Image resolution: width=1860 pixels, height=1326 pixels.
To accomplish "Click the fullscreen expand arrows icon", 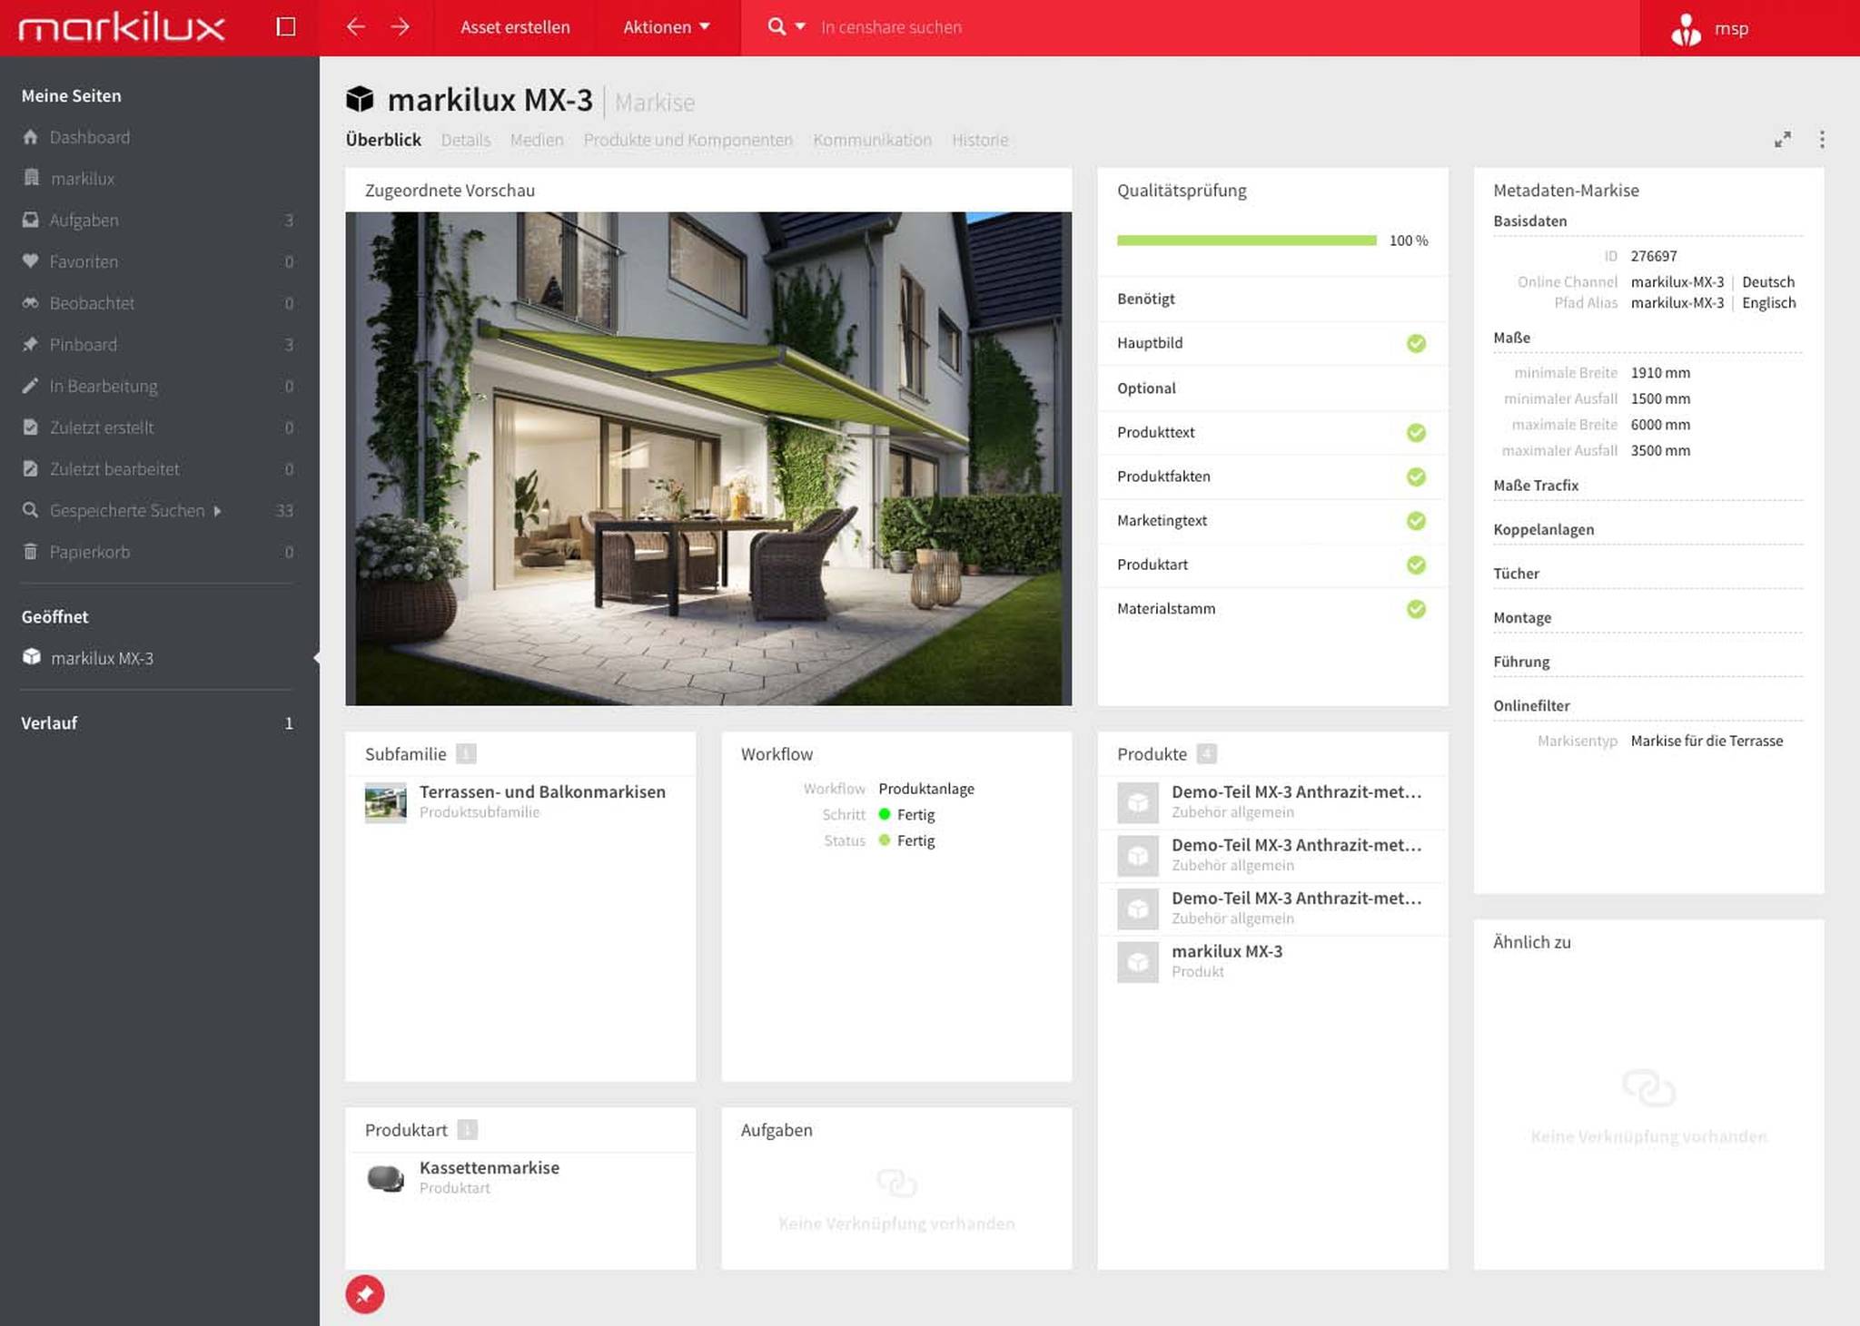I will tap(1783, 139).
